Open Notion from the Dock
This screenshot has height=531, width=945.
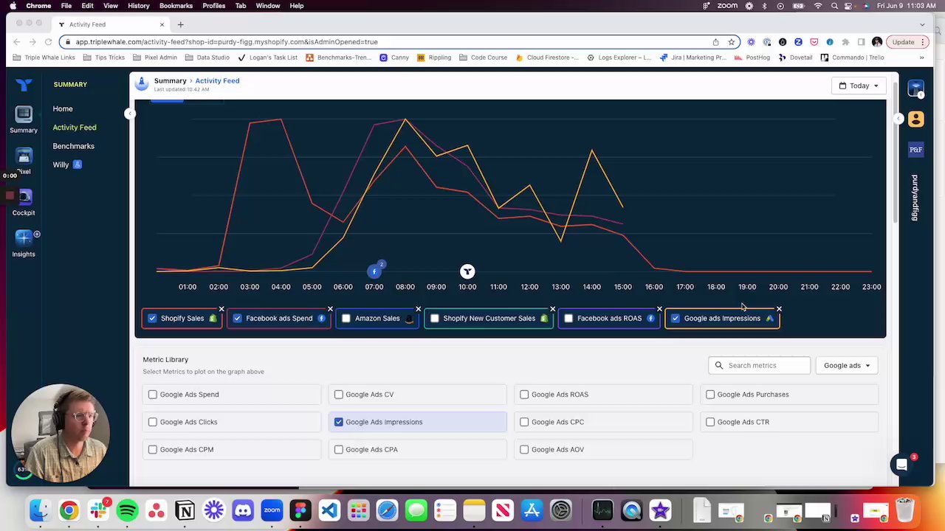185,510
